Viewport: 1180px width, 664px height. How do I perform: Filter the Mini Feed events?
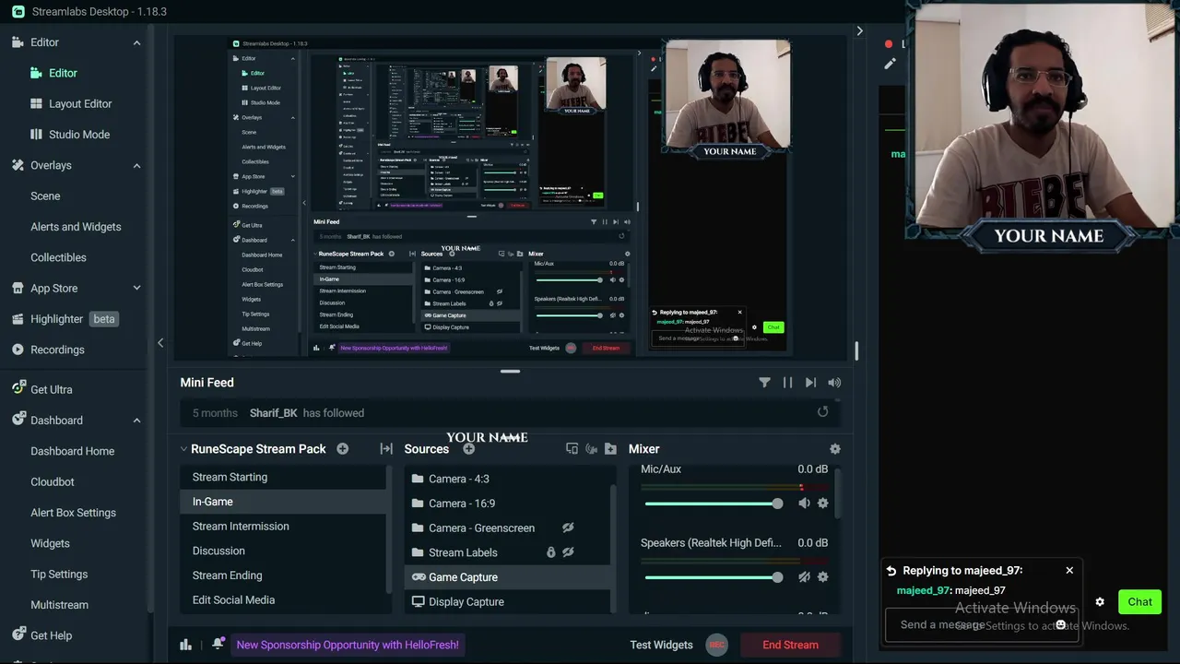coord(764,382)
